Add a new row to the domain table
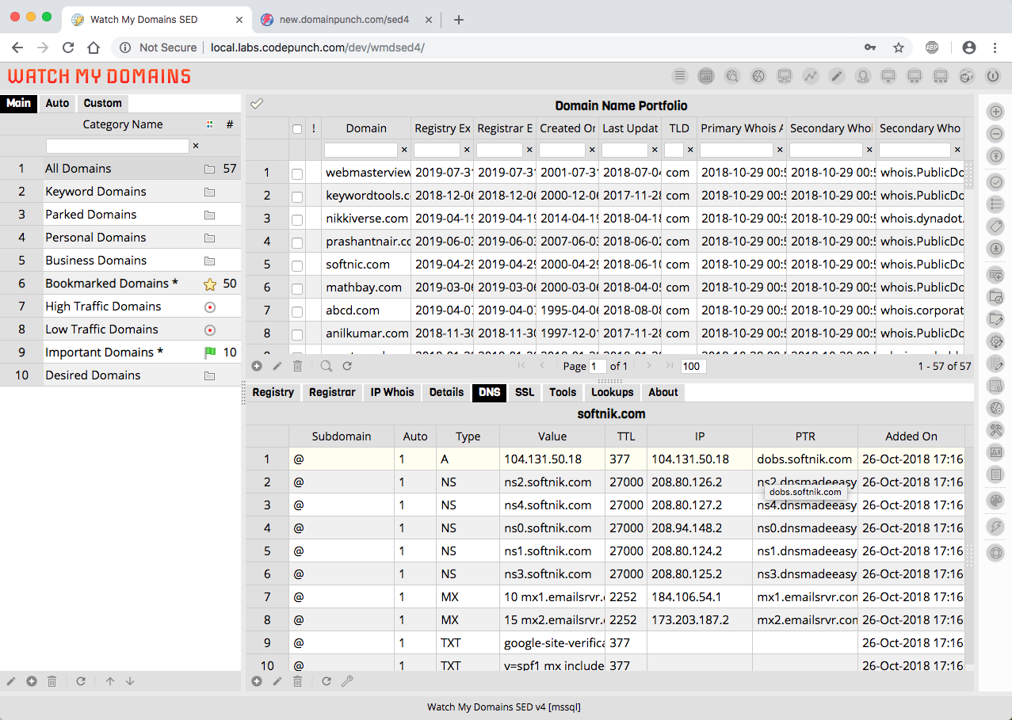The image size is (1012, 720). coord(257,366)
